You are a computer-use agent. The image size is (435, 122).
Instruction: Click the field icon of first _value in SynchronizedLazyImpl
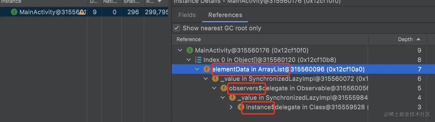pyautogui.click(x=215, y=79)
